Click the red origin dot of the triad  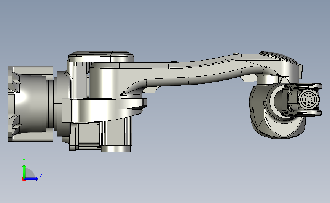24,179
